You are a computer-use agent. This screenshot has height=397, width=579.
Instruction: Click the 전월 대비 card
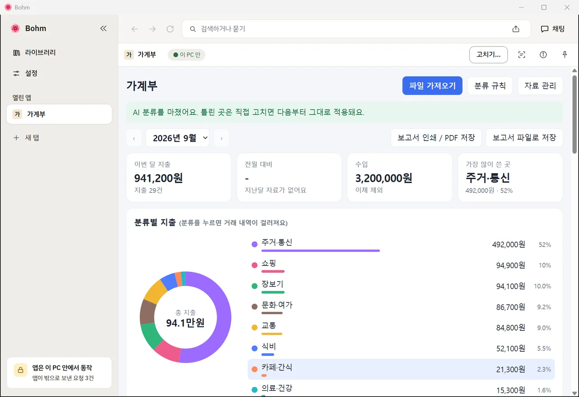(x=289, y=177)
